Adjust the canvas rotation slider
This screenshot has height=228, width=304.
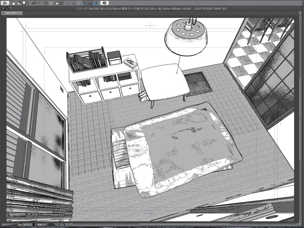(52, 225)
